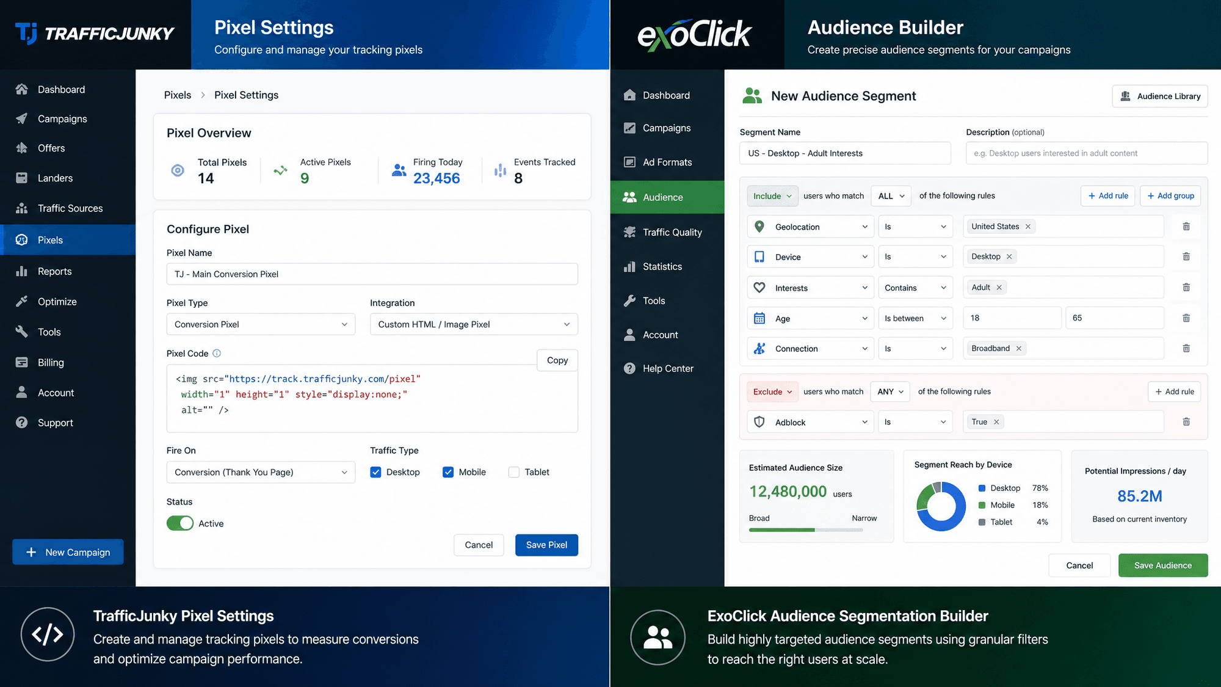1221x687 pixels.
Task: Click the Mobile green legend swatch
Action: (x=982, y=505)
